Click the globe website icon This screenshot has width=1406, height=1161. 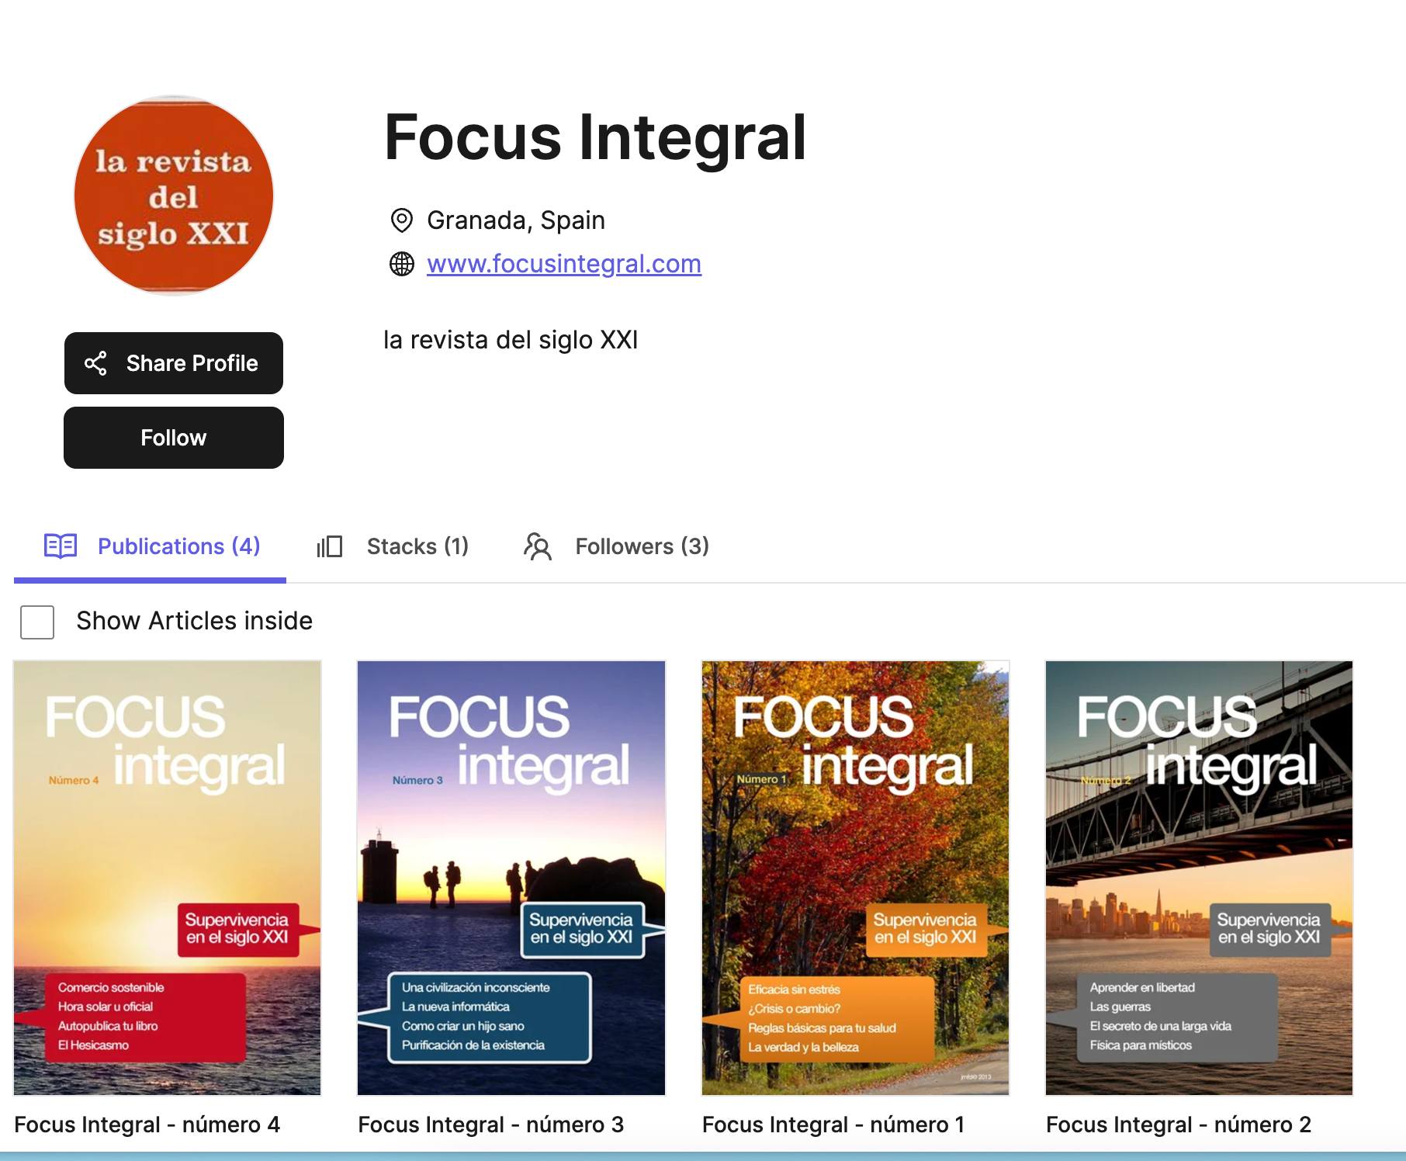(x=401, y=264)
